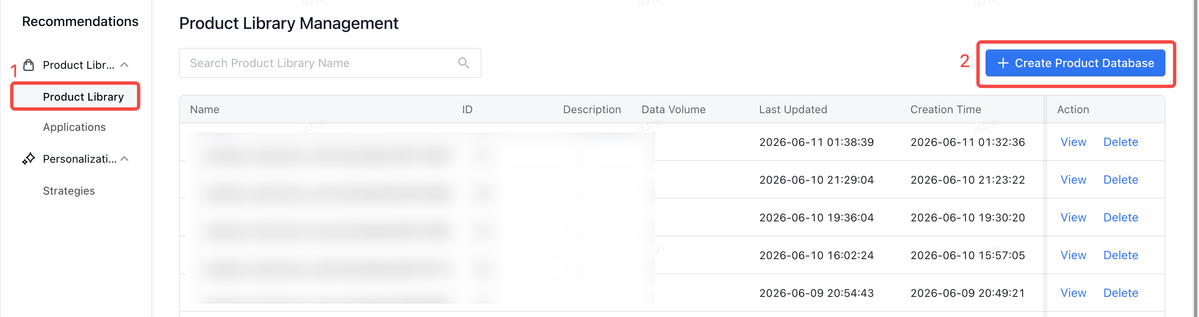This screenshot has width=1199, height=317.
Task: Click the plus icon on Create Product Database
Action: click(1003, 63)
